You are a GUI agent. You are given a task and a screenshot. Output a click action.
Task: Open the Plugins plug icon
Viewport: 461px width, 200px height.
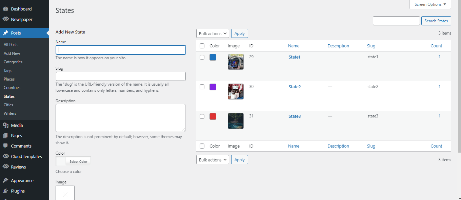pyautogui.click(x=5, y=191)
